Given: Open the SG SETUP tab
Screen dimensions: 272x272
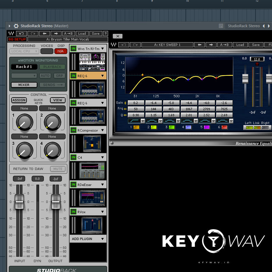Looking at the screenshot, I should [17, 39].
